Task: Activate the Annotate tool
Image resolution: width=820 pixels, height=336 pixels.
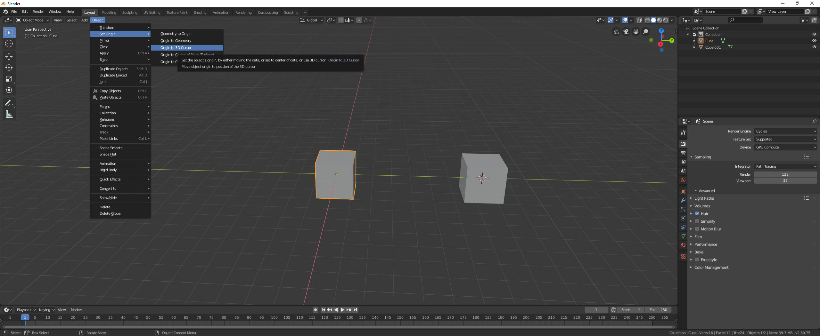Action: coord(9,103)
